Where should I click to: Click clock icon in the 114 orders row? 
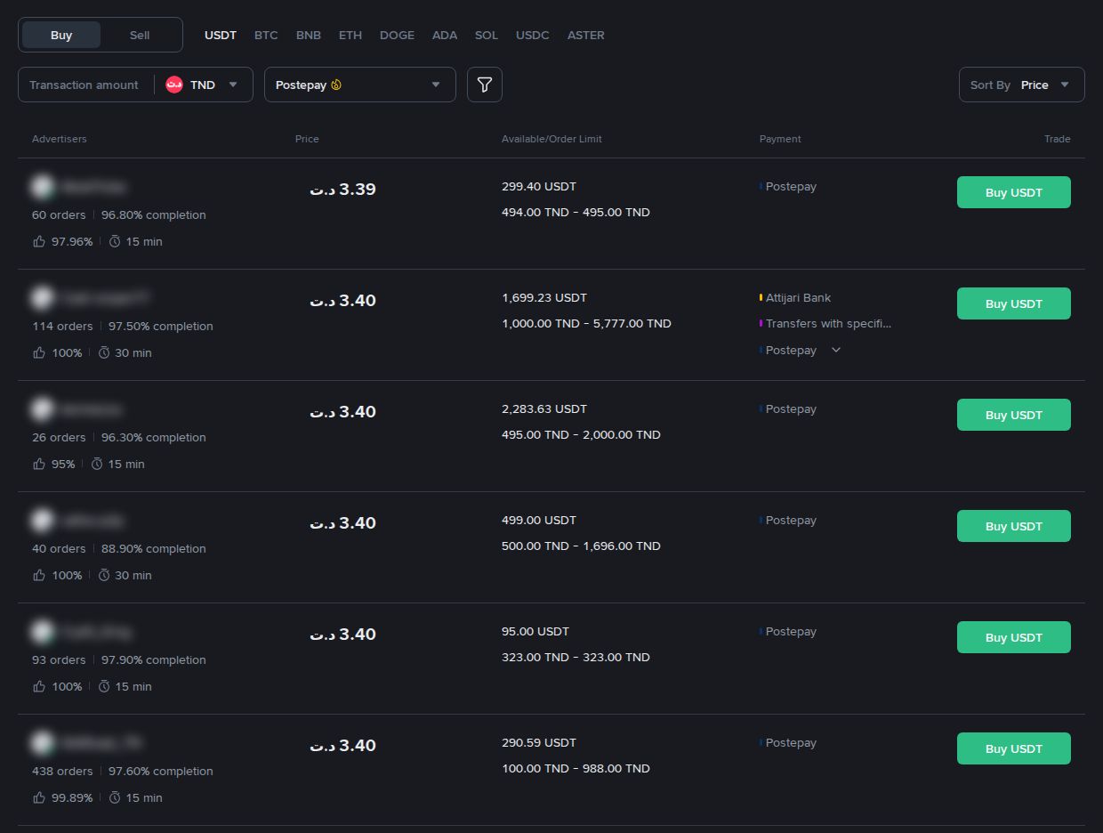(x=104, y=352)
